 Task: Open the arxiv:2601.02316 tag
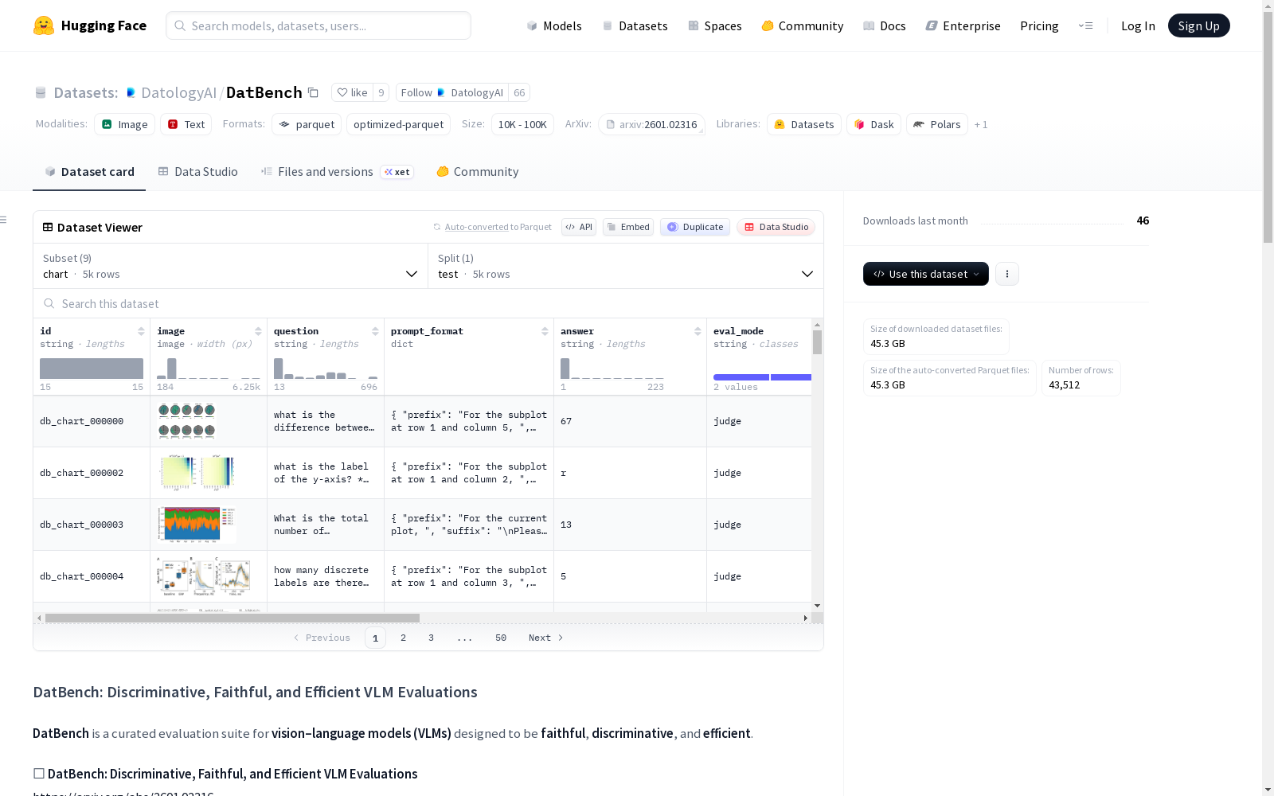pos(651,124)
